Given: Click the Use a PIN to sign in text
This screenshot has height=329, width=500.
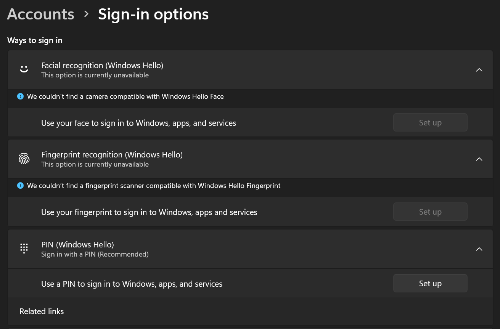Looking at the screenshot, I should (132, 284).
